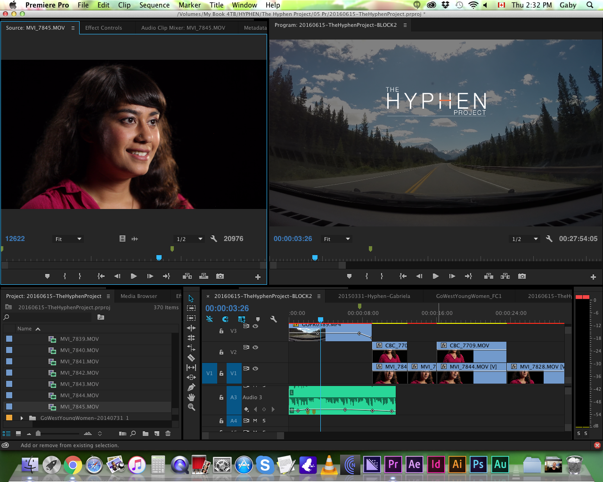Open Program monitor 1/2 resolution dropdown
Screen dimensions: 603x482
coord(525,239)
